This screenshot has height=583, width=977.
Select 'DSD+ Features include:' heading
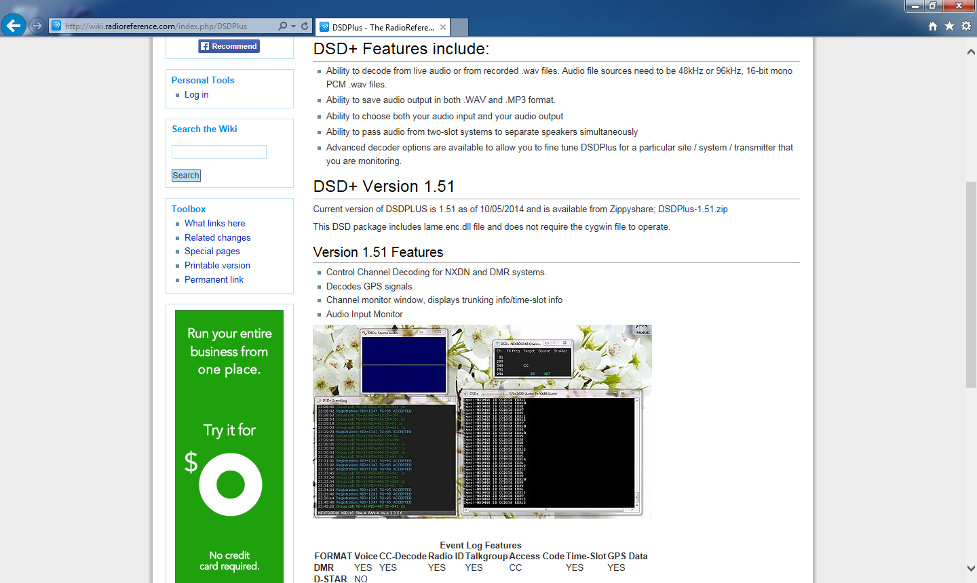[401, 49]
